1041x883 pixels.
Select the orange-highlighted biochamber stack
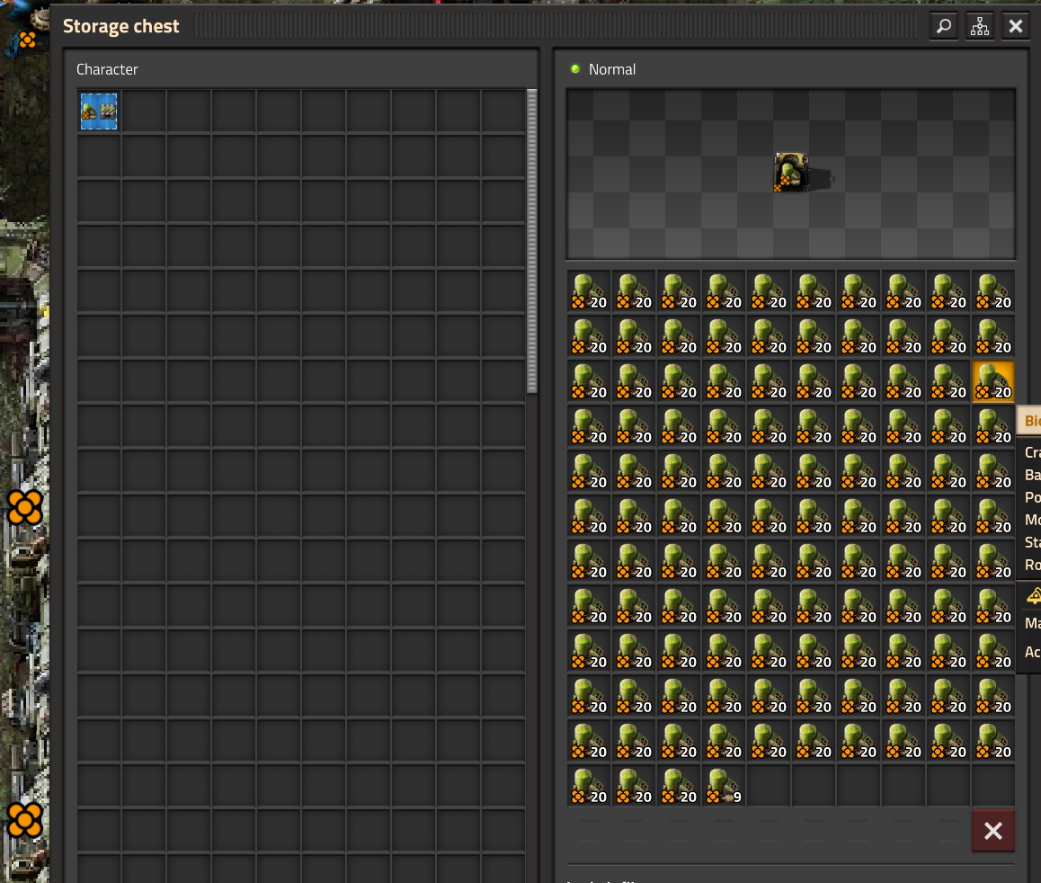pos(993,381)
